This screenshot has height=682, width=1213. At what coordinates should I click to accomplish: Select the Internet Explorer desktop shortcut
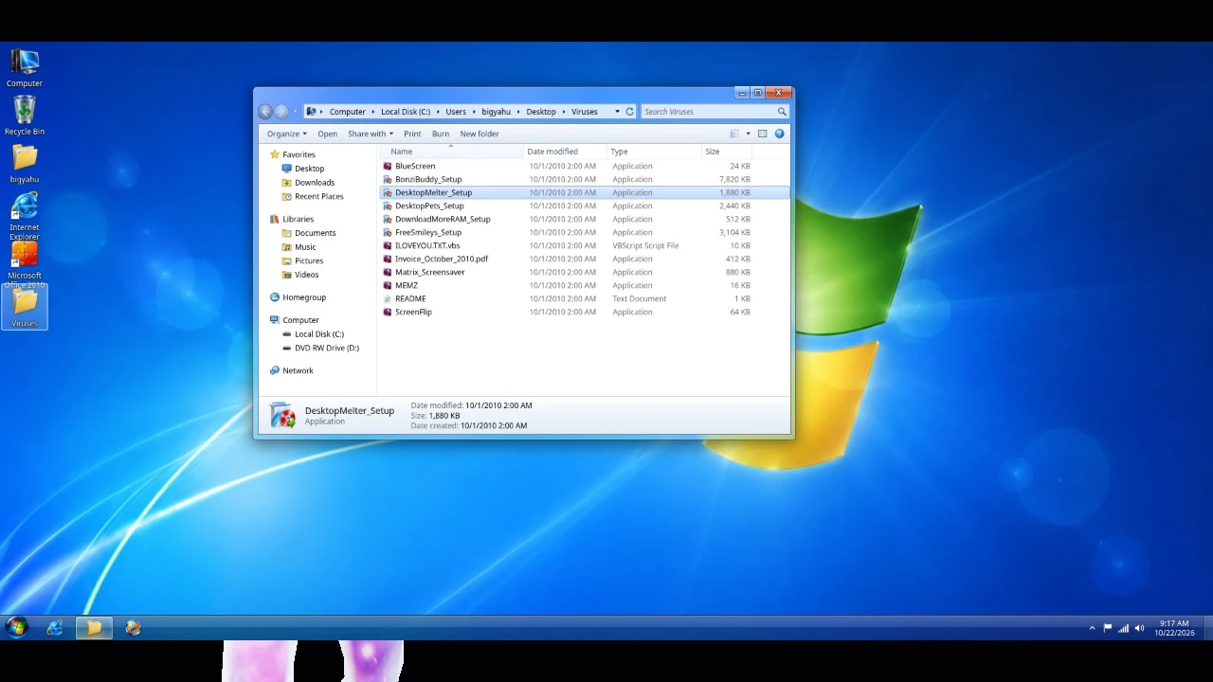tap(25, 216)
